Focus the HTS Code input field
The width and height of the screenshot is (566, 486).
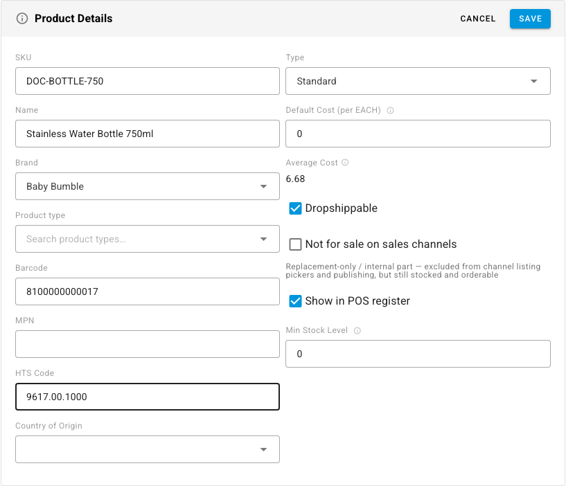[148, 397]
